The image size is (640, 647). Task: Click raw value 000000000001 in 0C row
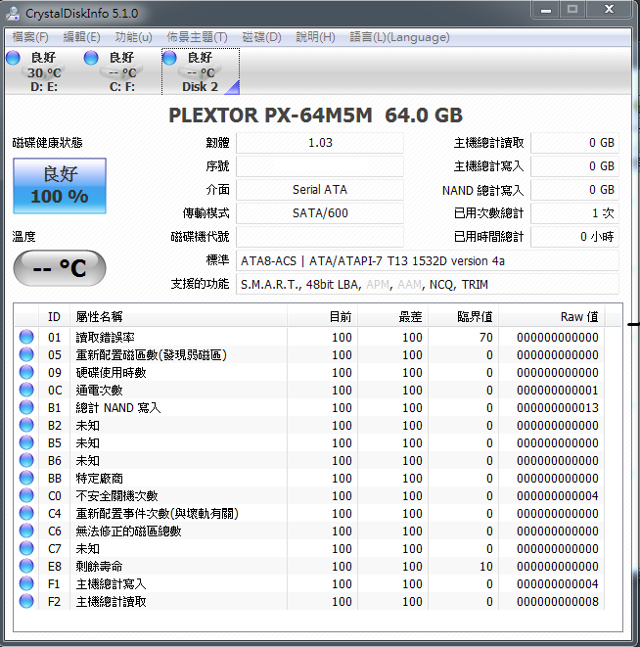[557, 390]
